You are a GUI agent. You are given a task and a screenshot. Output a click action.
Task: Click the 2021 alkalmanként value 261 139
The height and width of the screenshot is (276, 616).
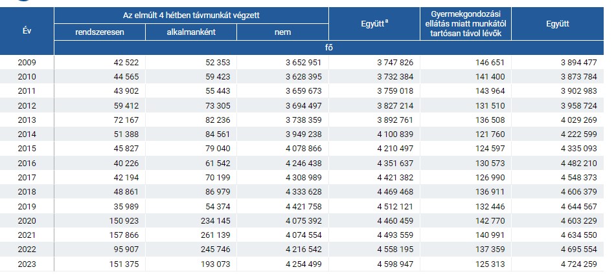[215, 235]
